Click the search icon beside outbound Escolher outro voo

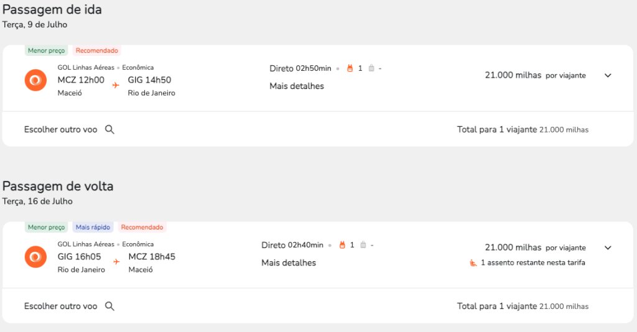[x=109, y=129]
